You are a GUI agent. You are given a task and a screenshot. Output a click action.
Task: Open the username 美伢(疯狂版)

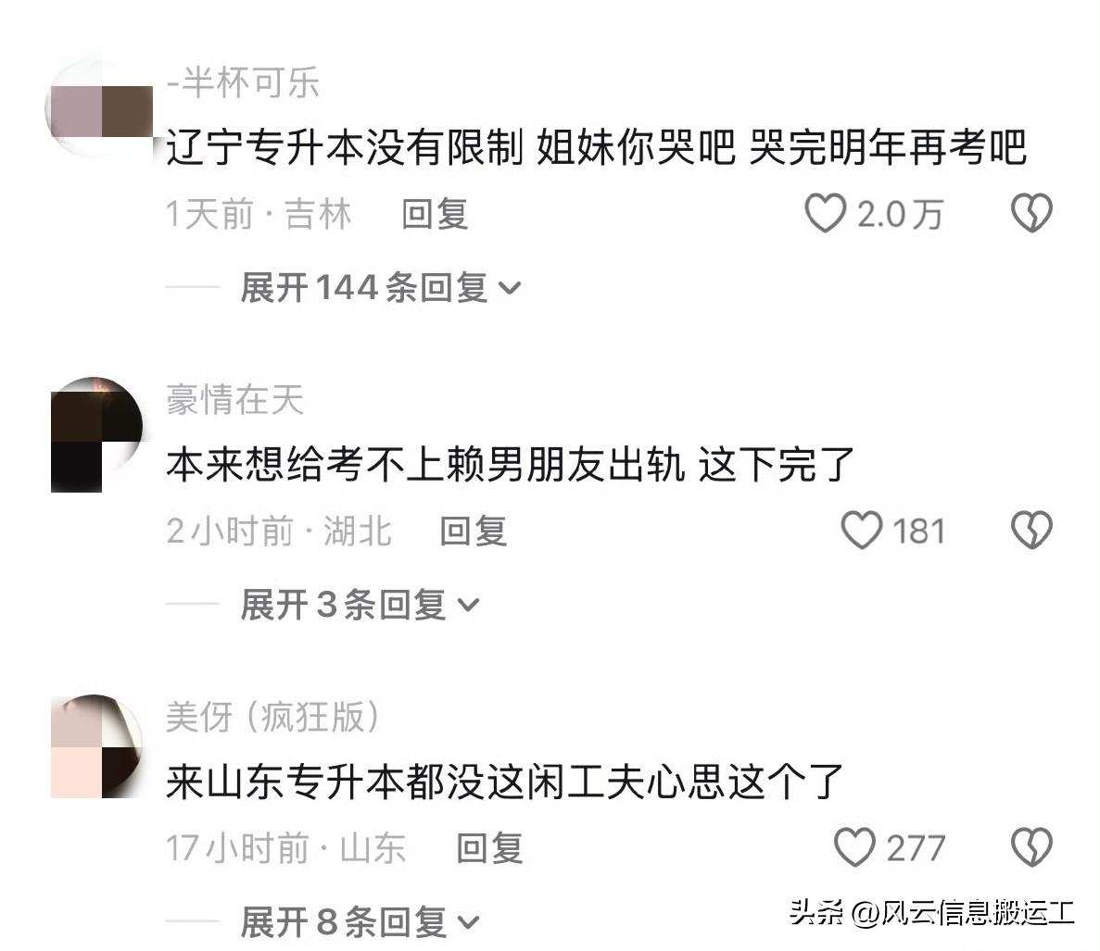[x=272, y=717]
